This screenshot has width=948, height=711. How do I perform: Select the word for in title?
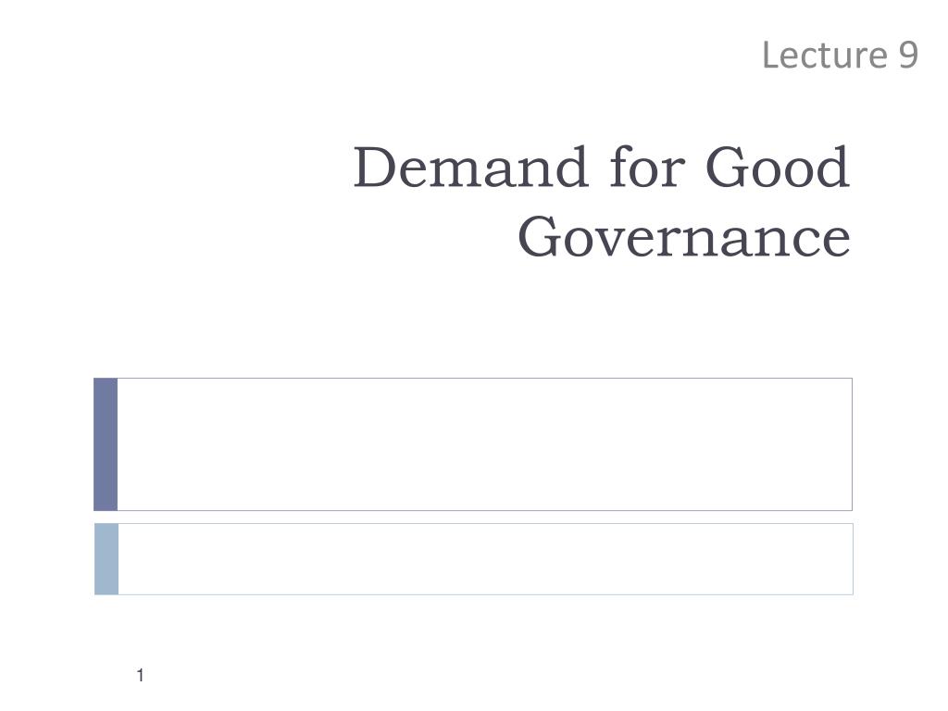pyautogui.click(x=647, y=166)
